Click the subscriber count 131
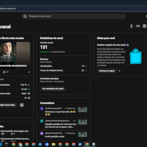Image resolution: width=147 pixels, height=147 pixels. [44, 47]
